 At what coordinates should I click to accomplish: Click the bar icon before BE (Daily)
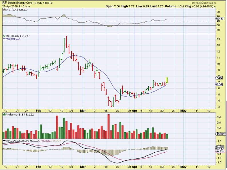pyautogui.click(x=4, y=36)
